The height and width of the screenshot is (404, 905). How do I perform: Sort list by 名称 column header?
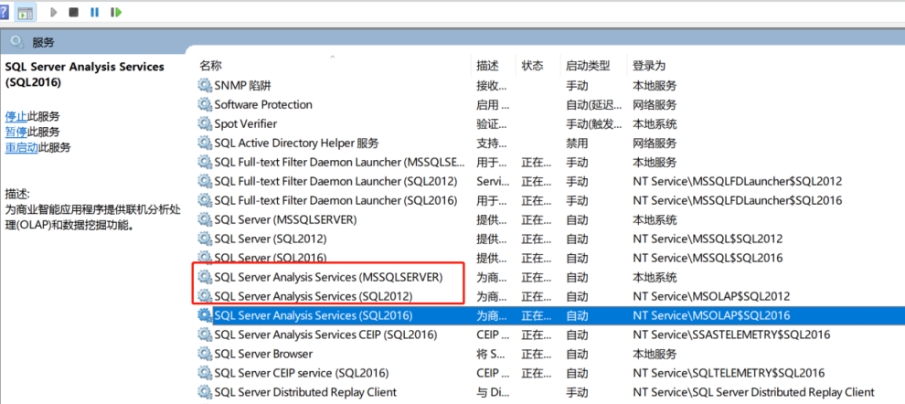210,66
